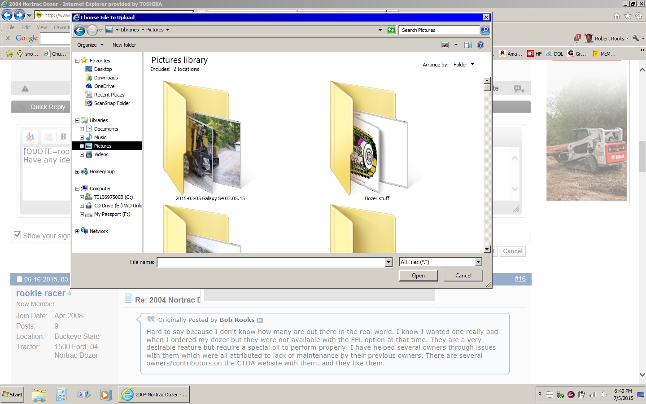Toggle the preview pane icon
Image resolution: width=646 pixels, height=404 pixels.
(x=467, y=45)
